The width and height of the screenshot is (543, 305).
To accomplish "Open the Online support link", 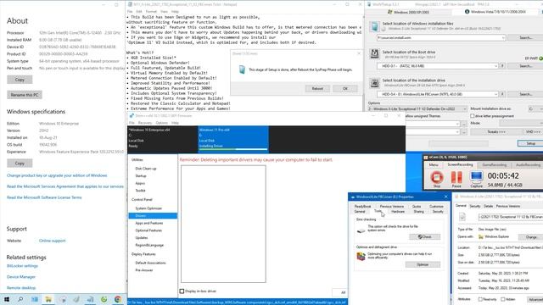I will (x=53, y=241).
